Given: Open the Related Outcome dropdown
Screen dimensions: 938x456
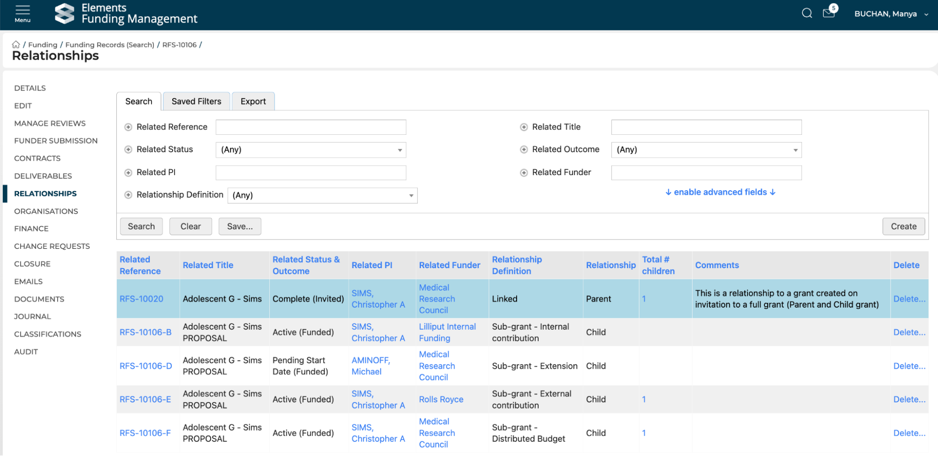Looking at the screenshot, I should tap(706, 150).
